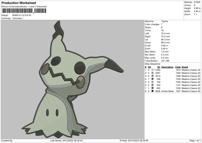This screenshot has height=143, width=202.
Task: Click the Printed timestamp 08:59:46
Action: coord(144,140)
